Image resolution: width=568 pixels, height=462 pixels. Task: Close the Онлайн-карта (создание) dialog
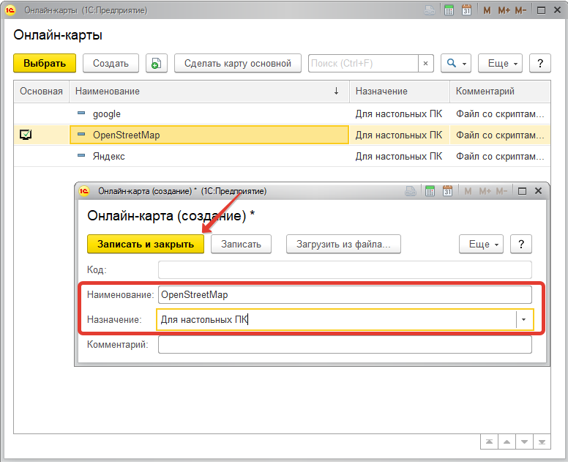[538, 191]
